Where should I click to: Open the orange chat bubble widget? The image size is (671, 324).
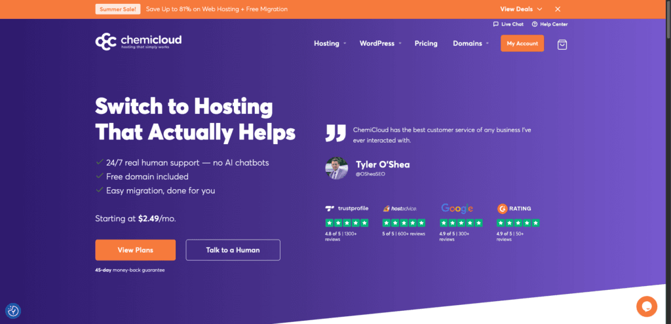click(x=646, y=306)
